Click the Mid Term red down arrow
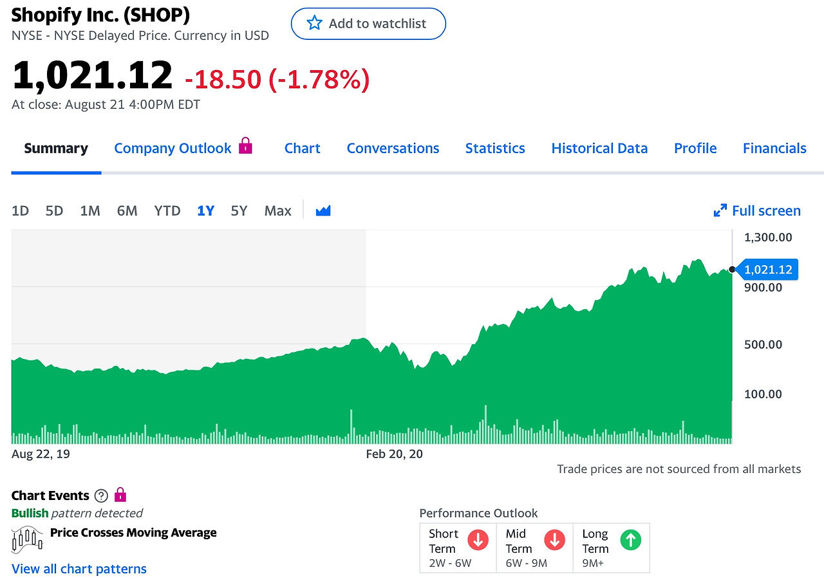Screen dimensions: 824x583 coord(555,541)
